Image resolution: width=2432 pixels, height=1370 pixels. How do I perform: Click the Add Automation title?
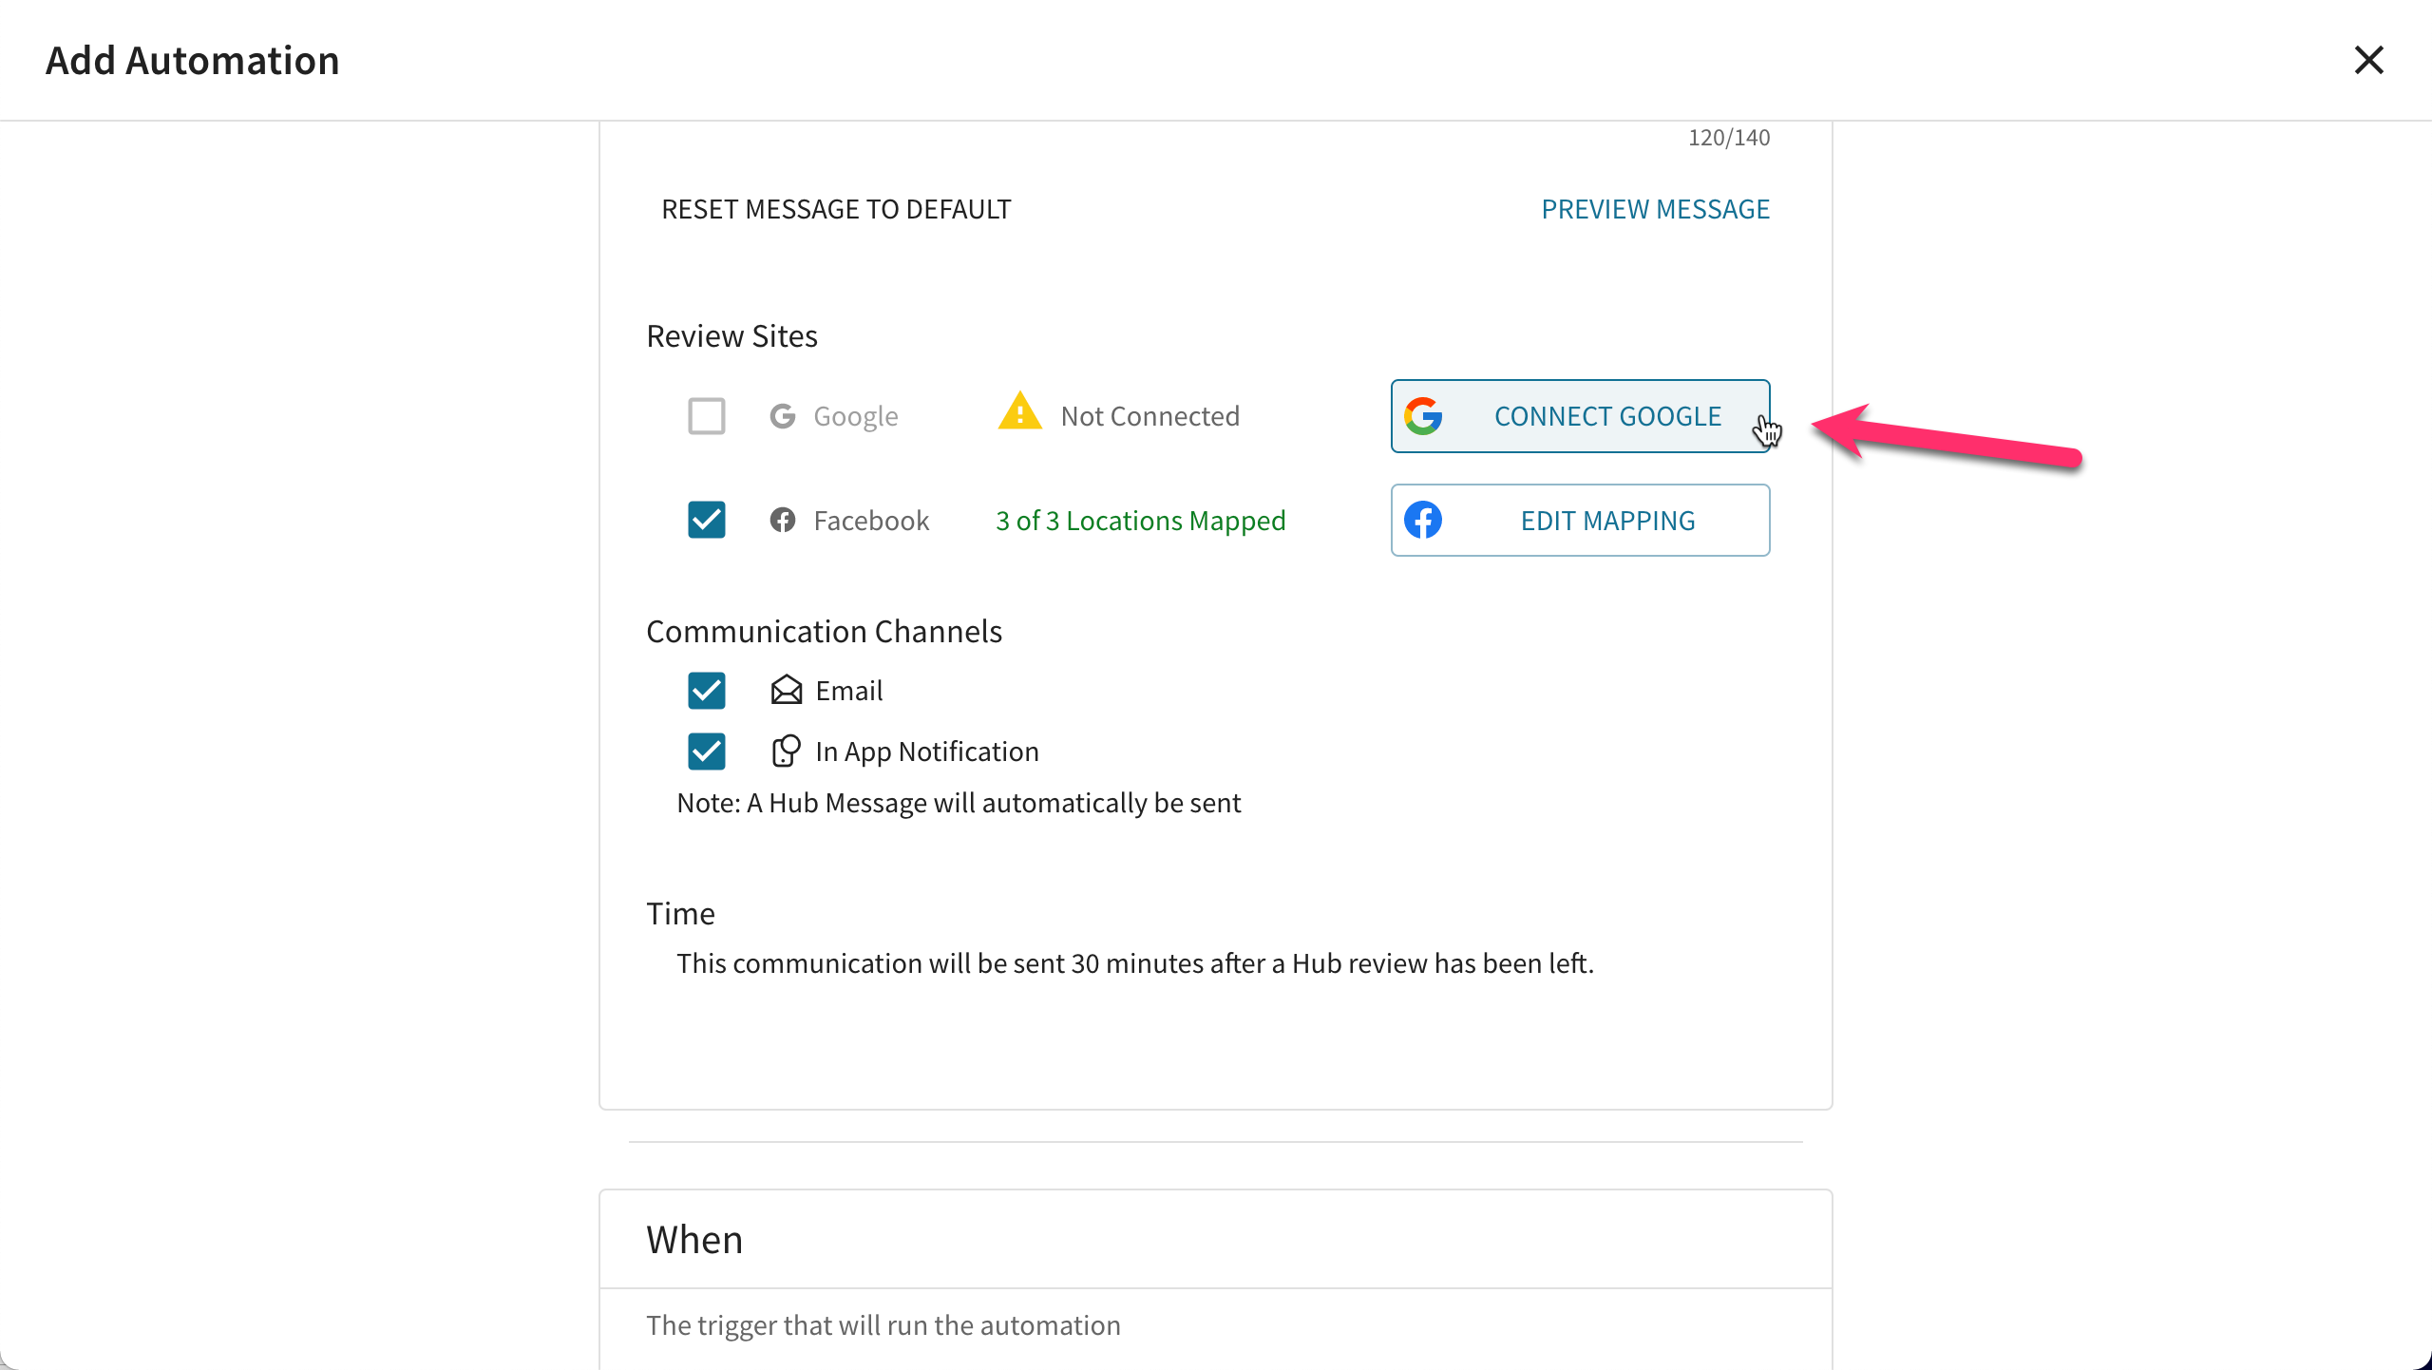click(193, 61)
